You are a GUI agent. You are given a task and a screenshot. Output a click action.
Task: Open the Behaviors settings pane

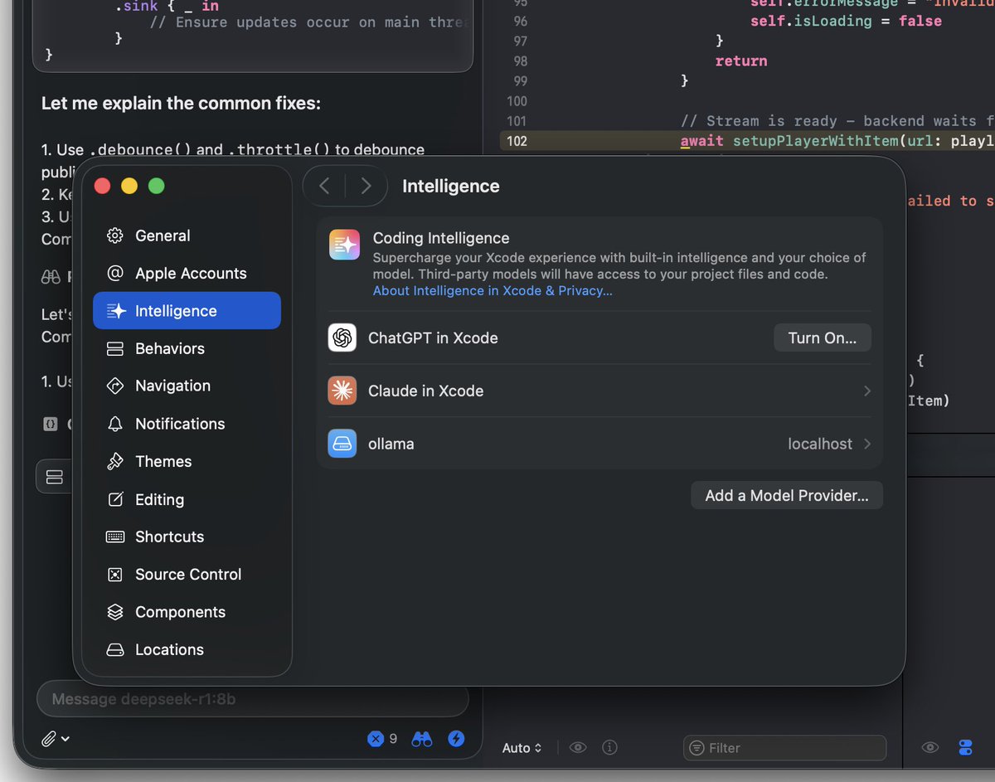[187, 348]
